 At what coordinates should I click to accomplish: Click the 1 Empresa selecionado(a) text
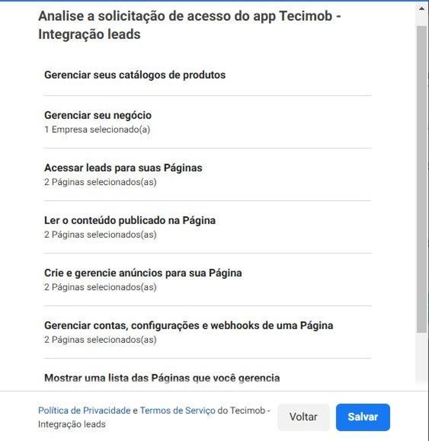click(97, 129)
